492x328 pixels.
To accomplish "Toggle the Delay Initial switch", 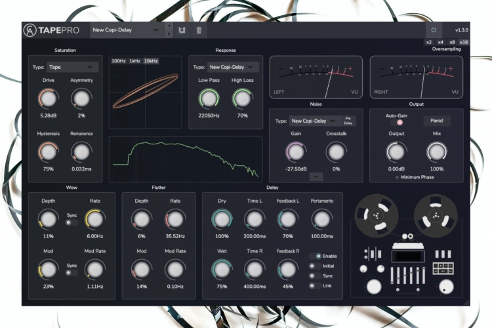I will pyautogui.click(x=315, y=266).
